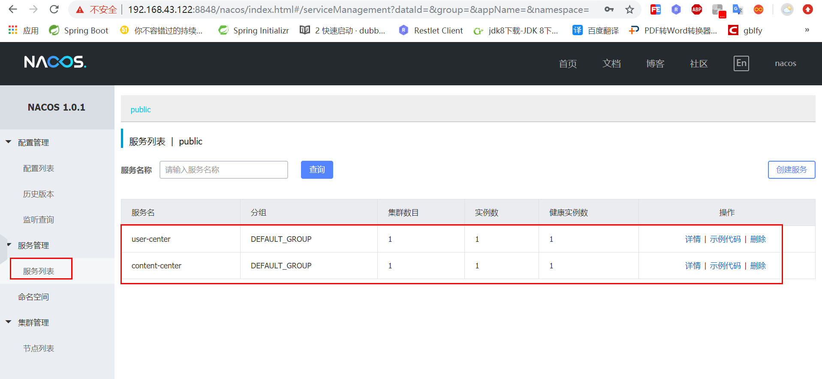Switch language with the En button
The image size is (822, 379).
pos(741,63)
